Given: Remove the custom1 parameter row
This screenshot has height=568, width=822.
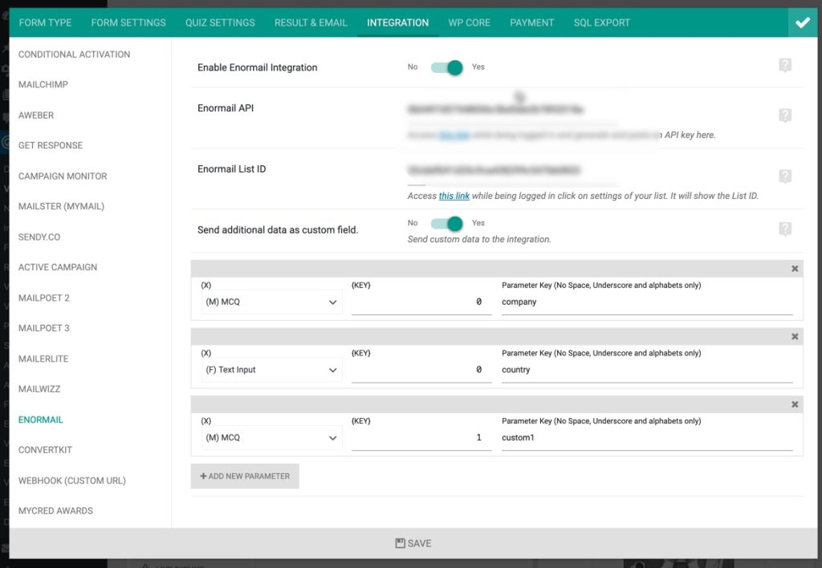Looking at the screenshot, I should coord(795,404).
